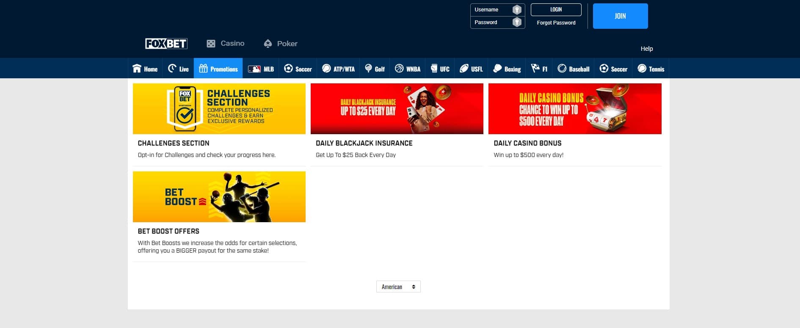The image size is (800, 328).
Task: Click the text 'Get Up To $25 Back Every Day'
Action: [x=356, y=155]
